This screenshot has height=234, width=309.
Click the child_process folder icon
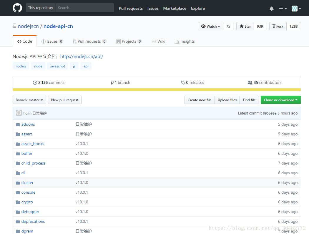tap(18, 163)
